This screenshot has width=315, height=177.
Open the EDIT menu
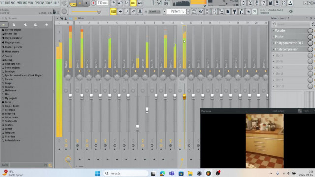point(7,3)
